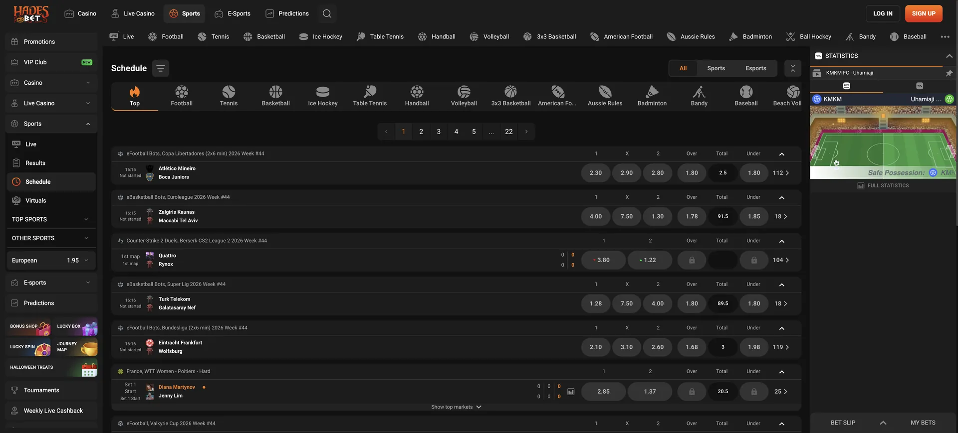
Task: Select the Ice Hockey puck icon in schedule row
Action: [x=323, y=92]
